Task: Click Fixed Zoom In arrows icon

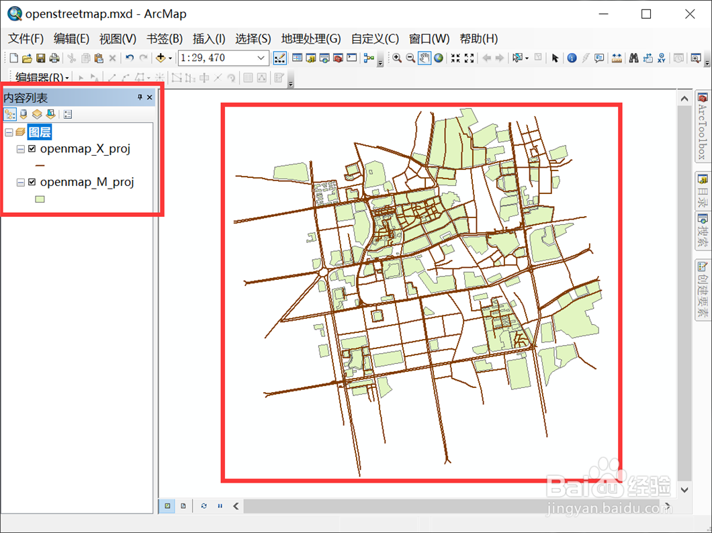Action: click(455, 58)
